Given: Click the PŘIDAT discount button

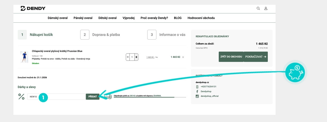Looking at the screenshot, I should 92,97.
